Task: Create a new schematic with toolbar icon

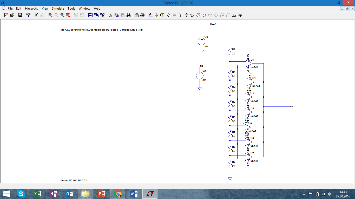Action: tap(6, 15)
